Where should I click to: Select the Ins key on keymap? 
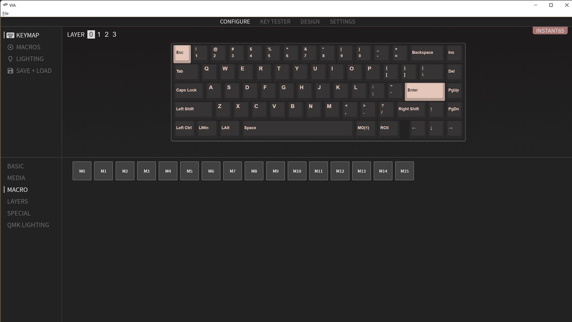[454, 54]
